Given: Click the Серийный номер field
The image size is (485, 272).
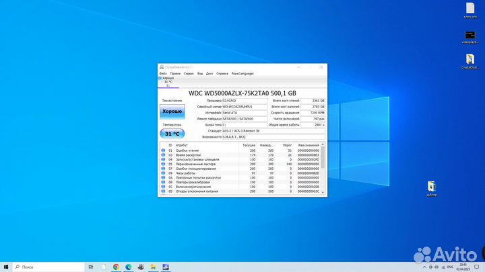Looking at the screenshot, I should 245,107.
